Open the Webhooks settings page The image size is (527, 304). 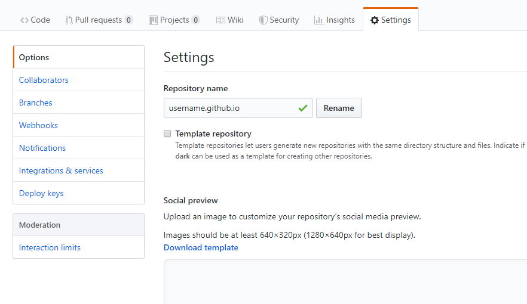click(x=79, y=125)
